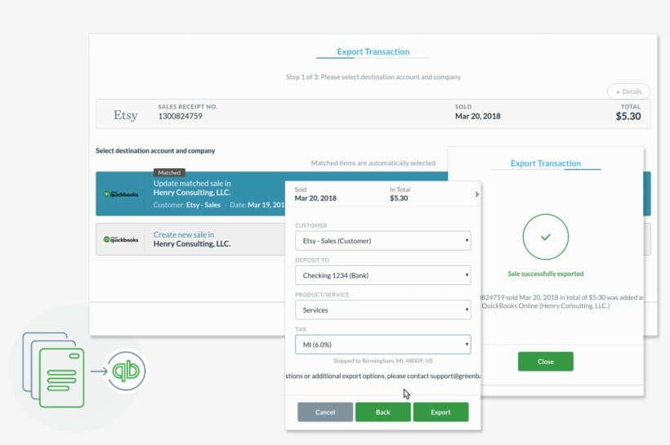Click the Cancel button
This screenshot has height=445, width=670.
(325, 412)
